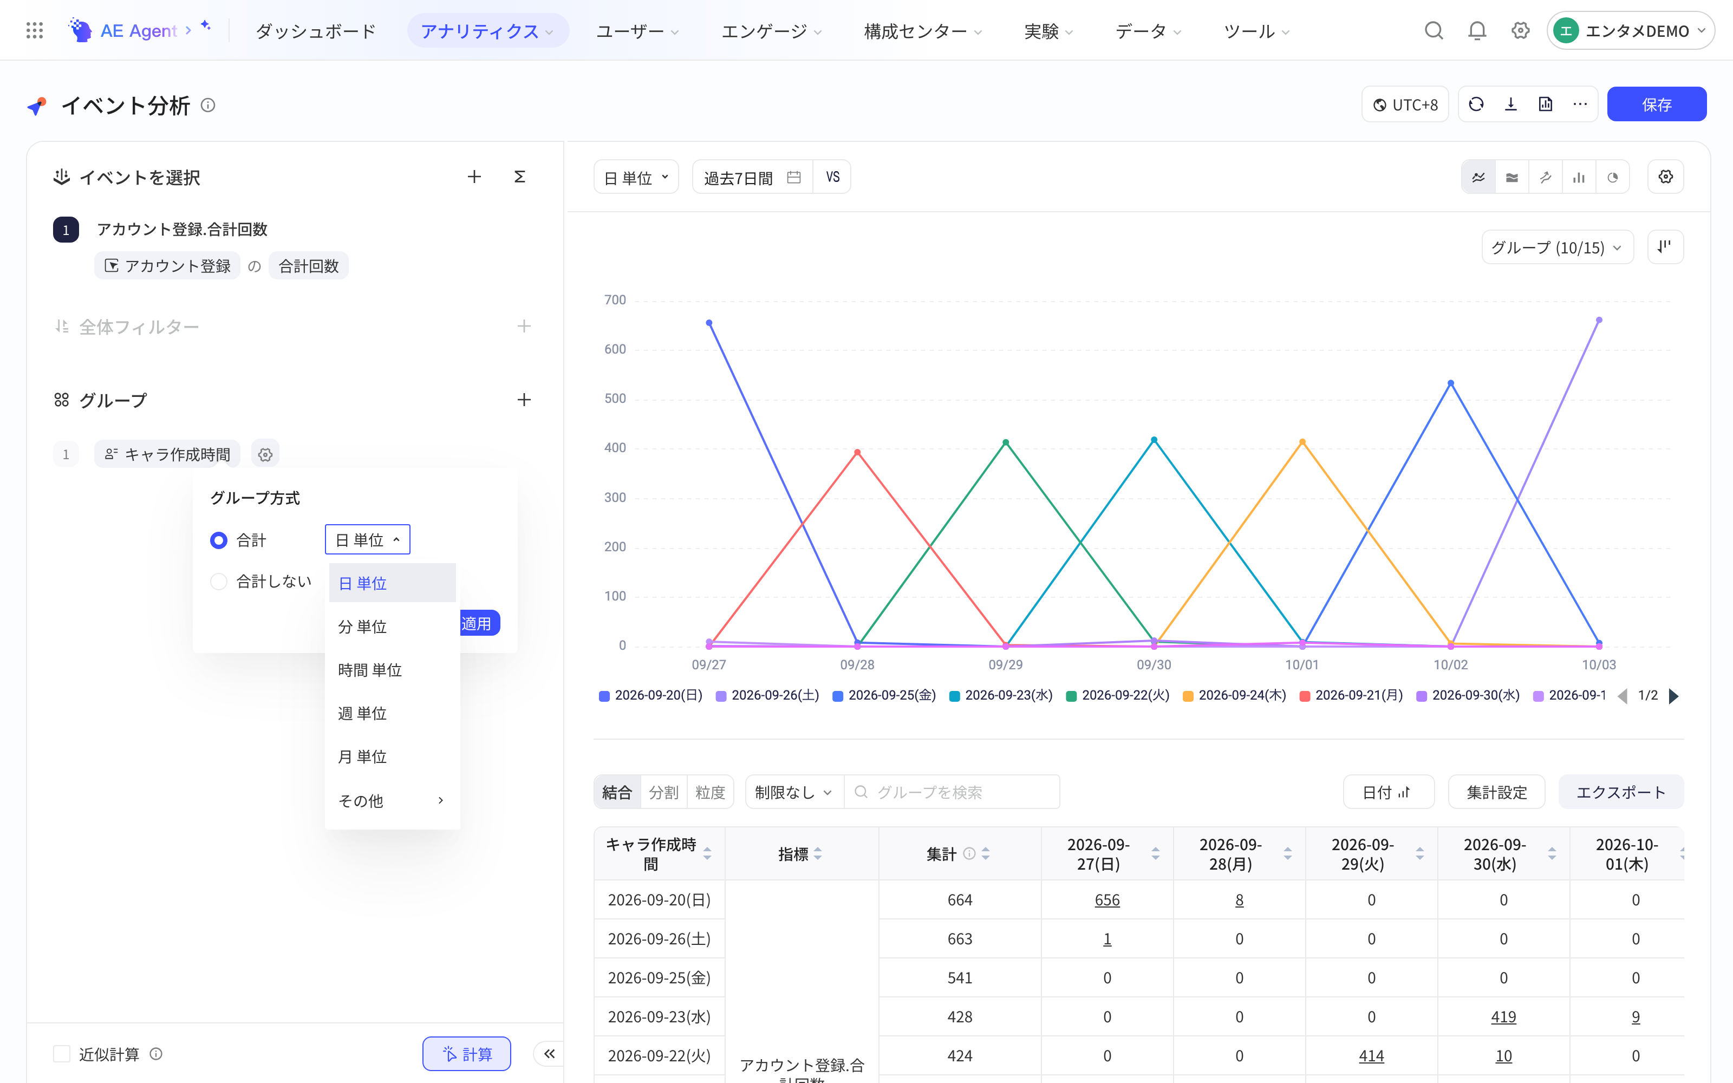
Task: Click the refresh icon next to UTC+8
Action: pos(1476,105)
